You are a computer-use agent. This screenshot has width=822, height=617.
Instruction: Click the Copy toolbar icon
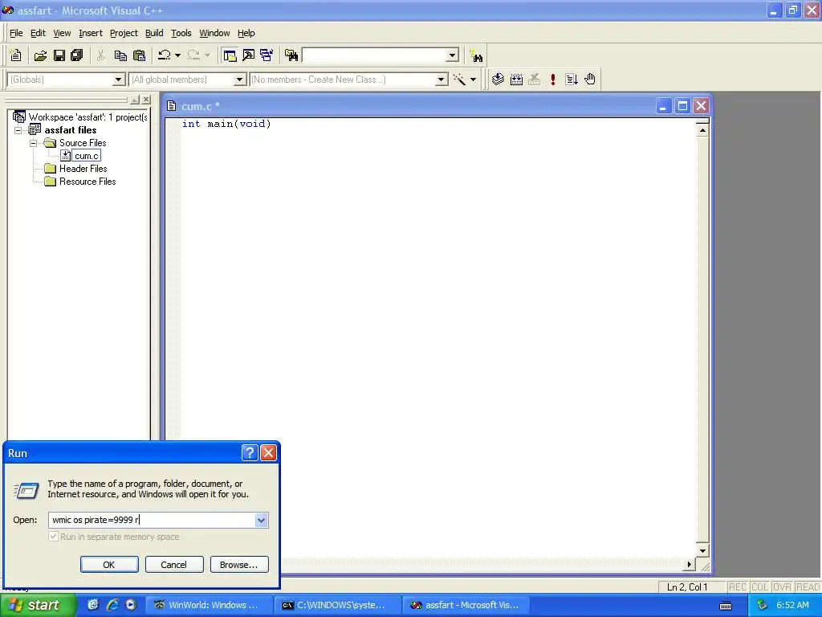[120, 55]
